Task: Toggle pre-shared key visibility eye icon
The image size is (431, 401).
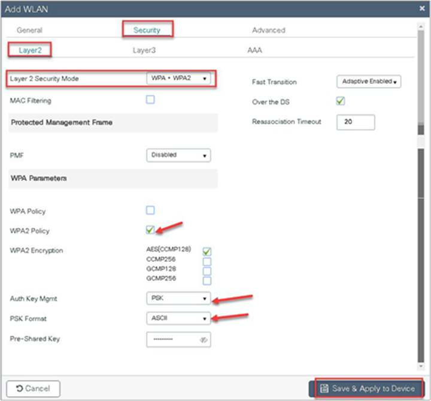Action: point(204,340)
